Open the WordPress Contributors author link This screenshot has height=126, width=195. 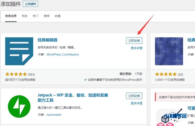coord(63,54)
